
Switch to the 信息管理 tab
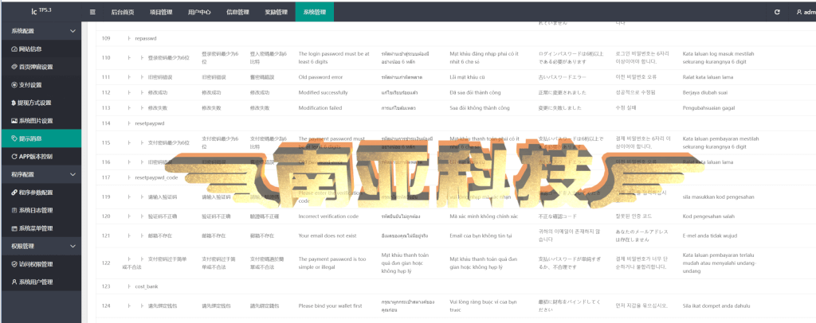pyautogui.click(x=237, y=12)
